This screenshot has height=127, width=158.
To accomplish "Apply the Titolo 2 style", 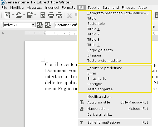I will click(115, 34).
